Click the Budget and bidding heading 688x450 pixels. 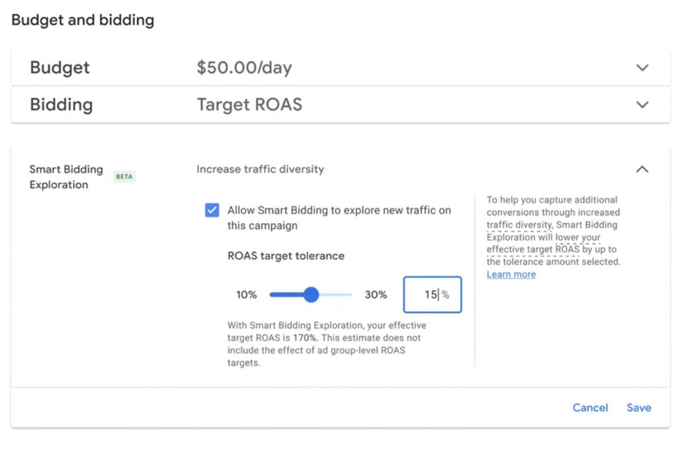[83, 20]
